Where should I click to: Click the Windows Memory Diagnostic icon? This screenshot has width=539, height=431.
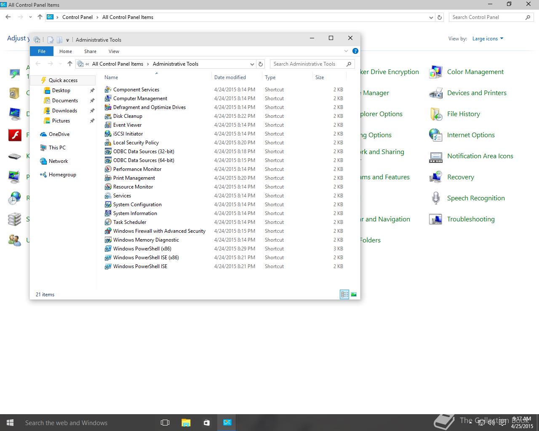point(108,240)
